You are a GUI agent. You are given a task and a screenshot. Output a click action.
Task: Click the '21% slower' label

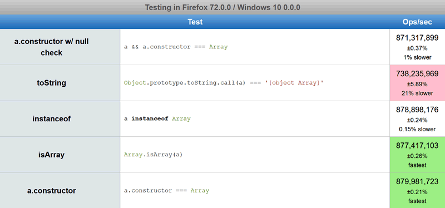click(417, 93)
